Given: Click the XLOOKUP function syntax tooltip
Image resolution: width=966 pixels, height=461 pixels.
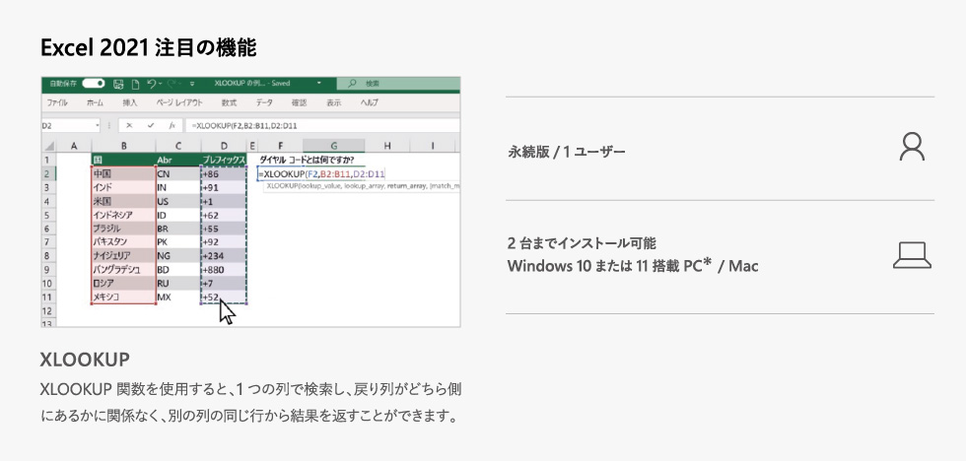Looking at the screenshot, I should click(x=363, y=185).
